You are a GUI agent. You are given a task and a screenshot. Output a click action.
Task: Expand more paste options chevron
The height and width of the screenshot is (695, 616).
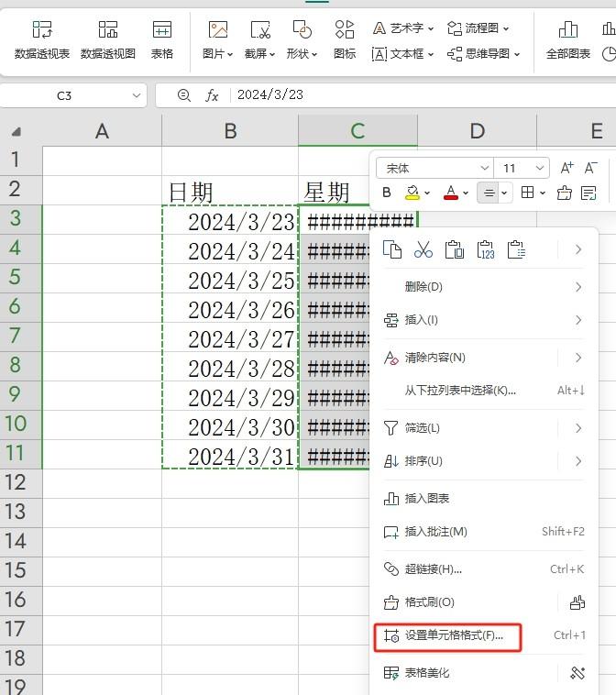click(x=577, y=249)
